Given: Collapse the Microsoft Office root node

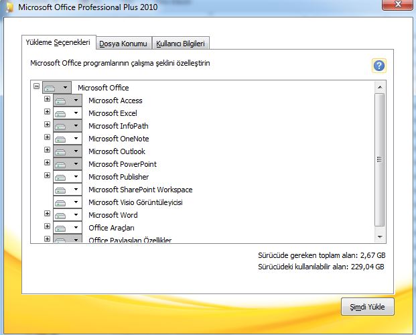Looking at the screenshot, I should [x=37, y=86].
